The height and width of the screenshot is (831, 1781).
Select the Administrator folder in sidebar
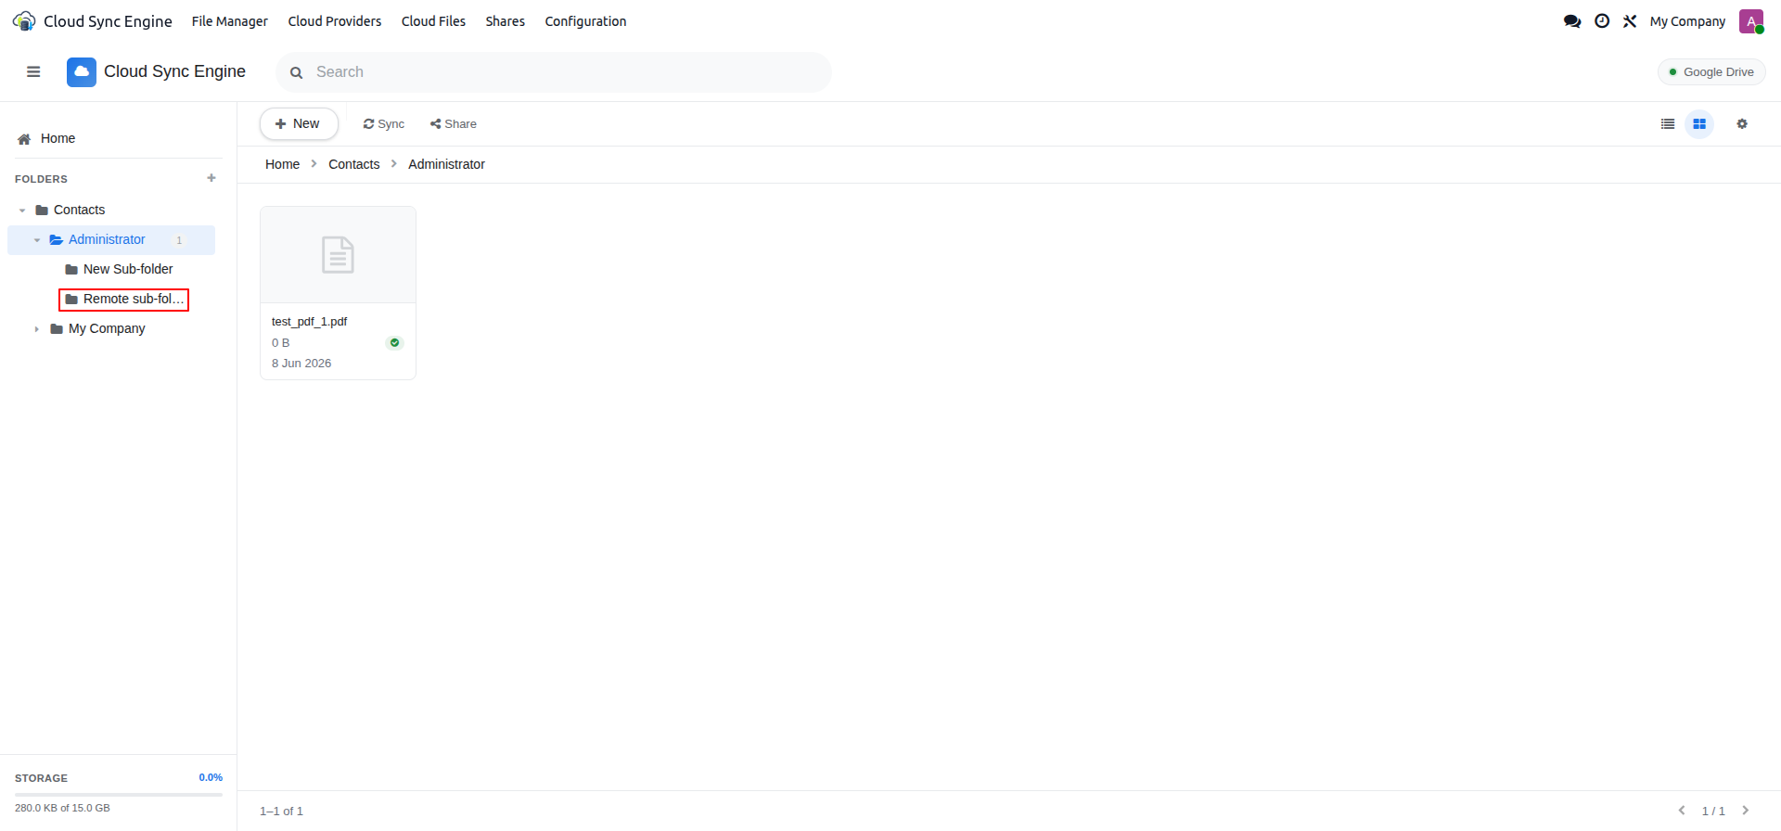coord(111,240)
